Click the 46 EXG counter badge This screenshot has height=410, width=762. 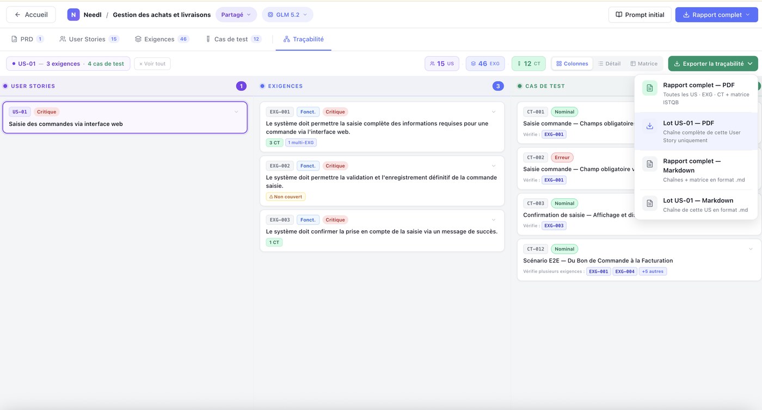click(x=486, y=64)
